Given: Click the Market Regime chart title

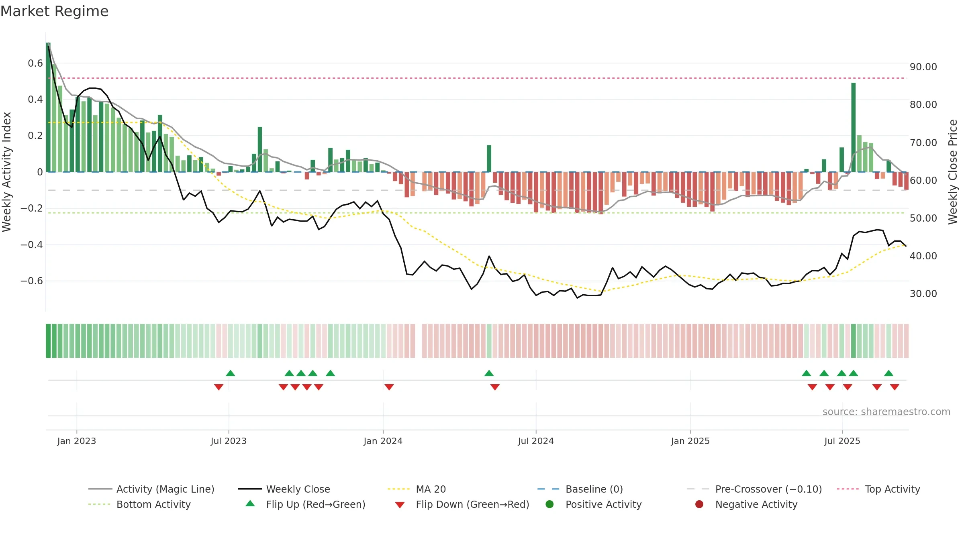Looking at the screenshot, I should [x=54, y=11].
